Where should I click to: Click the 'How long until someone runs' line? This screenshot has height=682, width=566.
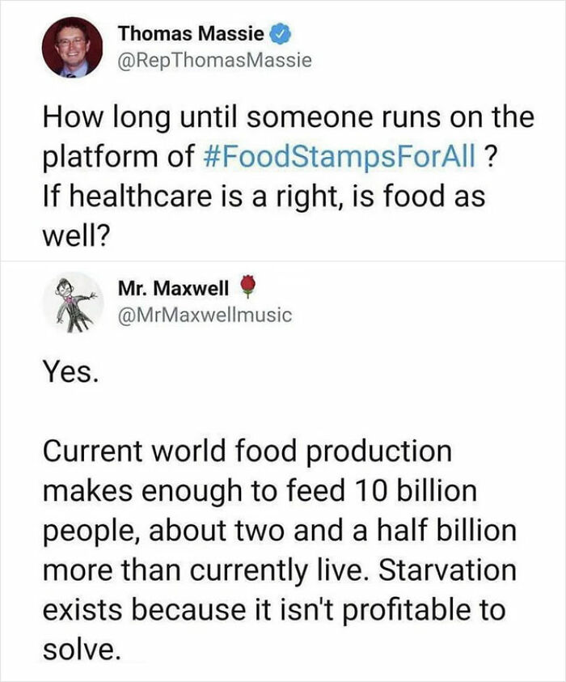tap(288, 117)
